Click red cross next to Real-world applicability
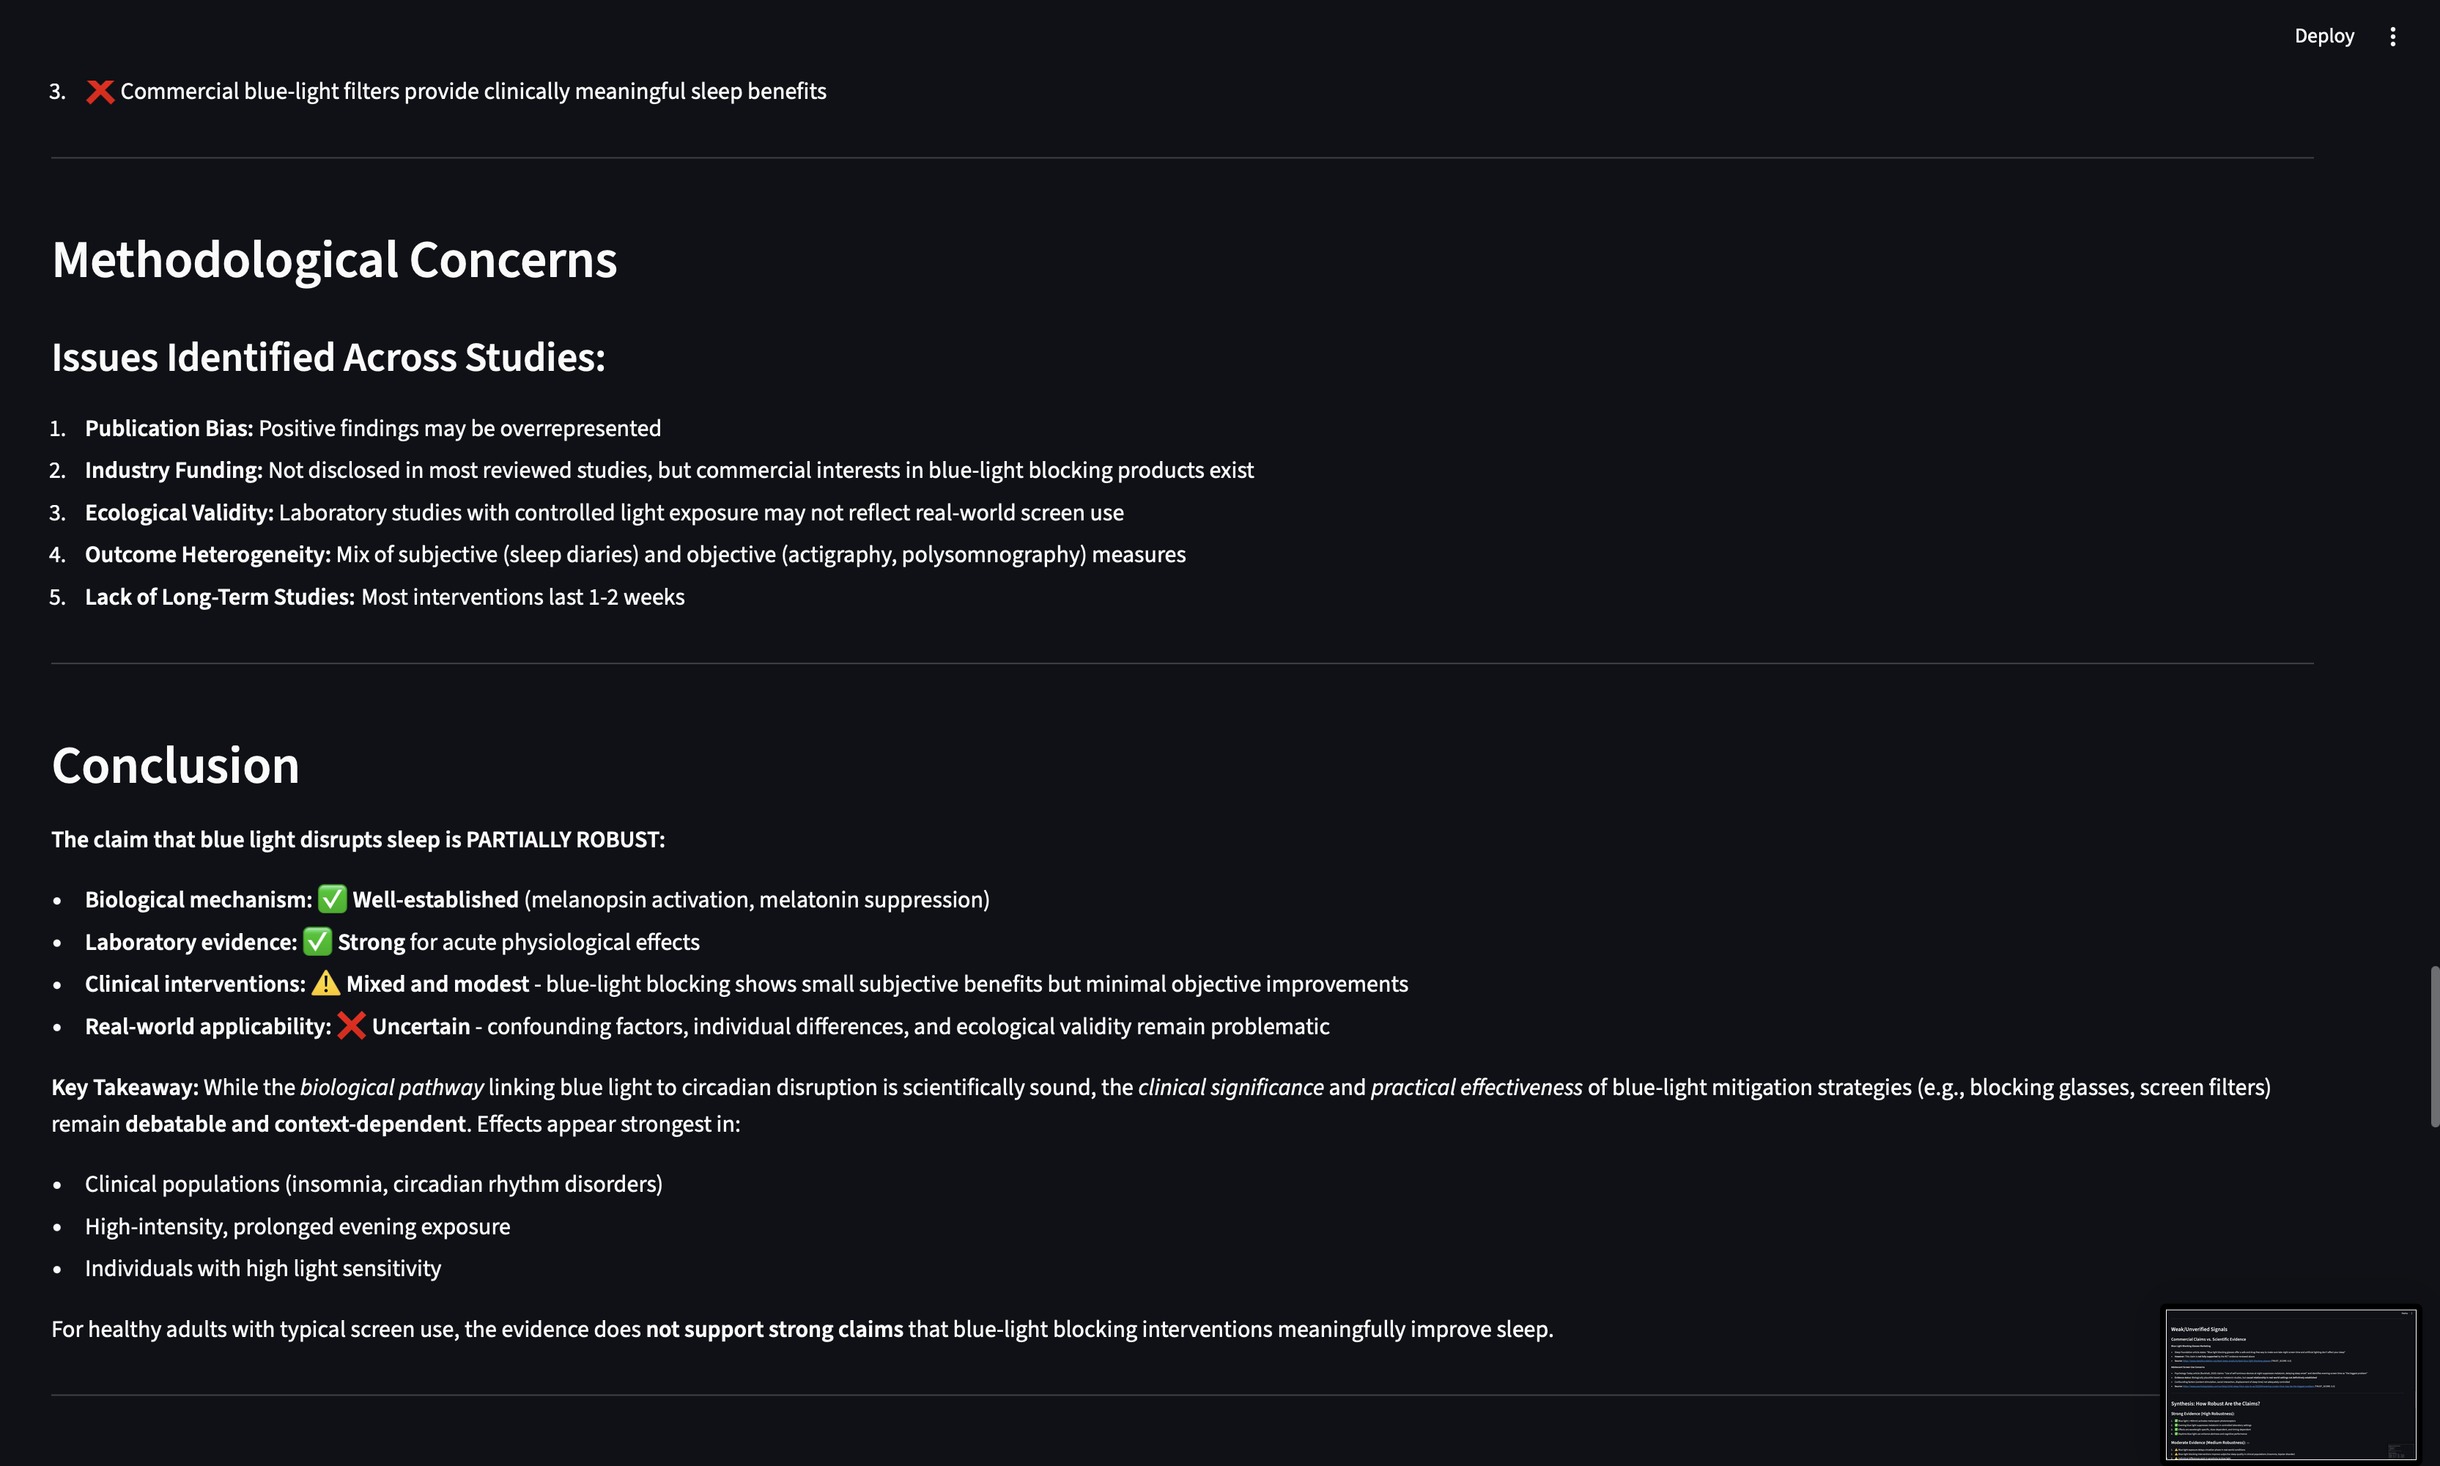Viewport: 2440px width, 1466px height. (x=352, y=1026)
